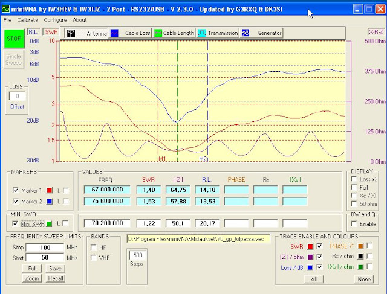Select the Antenna mode icon
The image size is (387, 294).
click(x=71, y=33)
